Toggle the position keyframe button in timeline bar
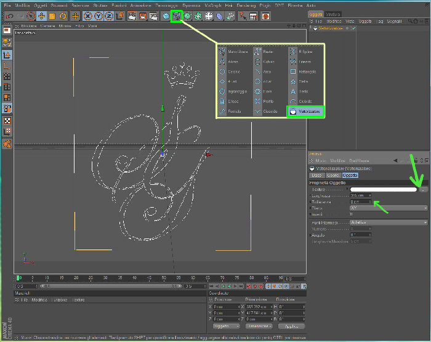Image resolution: width=431 pixels, height=342 pixels. [269, 286]
